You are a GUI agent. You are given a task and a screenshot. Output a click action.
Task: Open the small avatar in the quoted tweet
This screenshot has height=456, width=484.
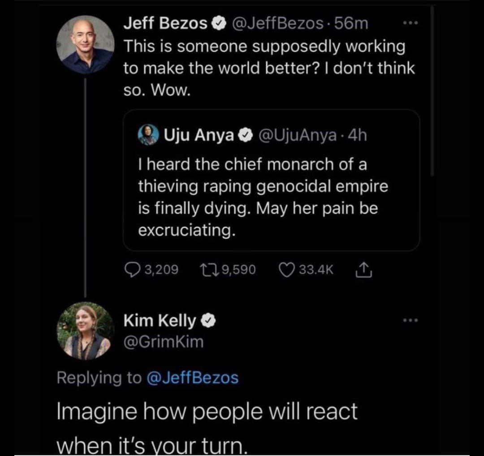tap(149, 134)
